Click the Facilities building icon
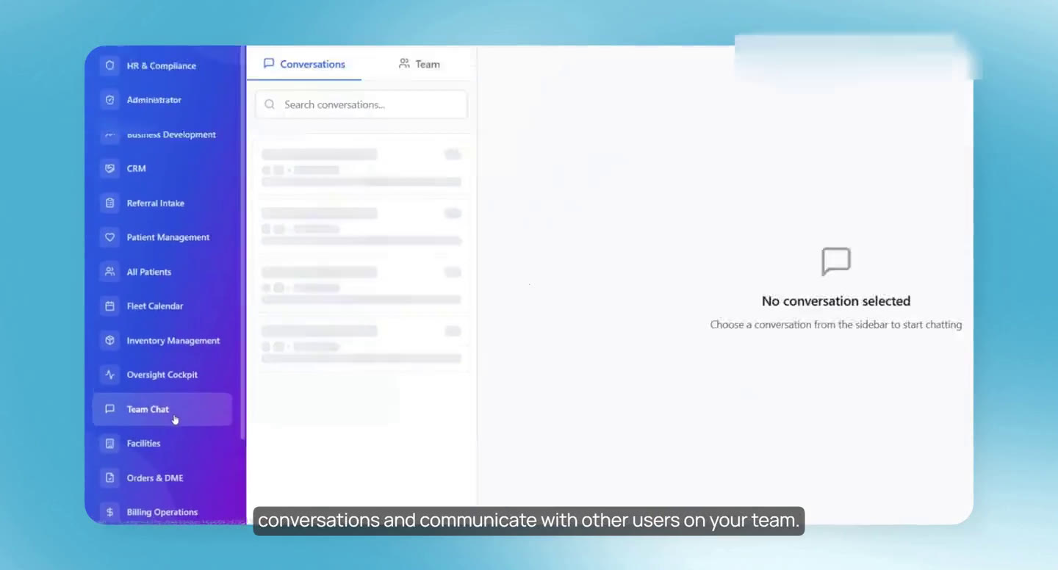This screenshot has height=570, width=1058. pos(110,444)
